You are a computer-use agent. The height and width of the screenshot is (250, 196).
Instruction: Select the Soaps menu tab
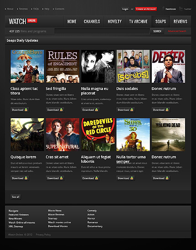tap(160, 21)
